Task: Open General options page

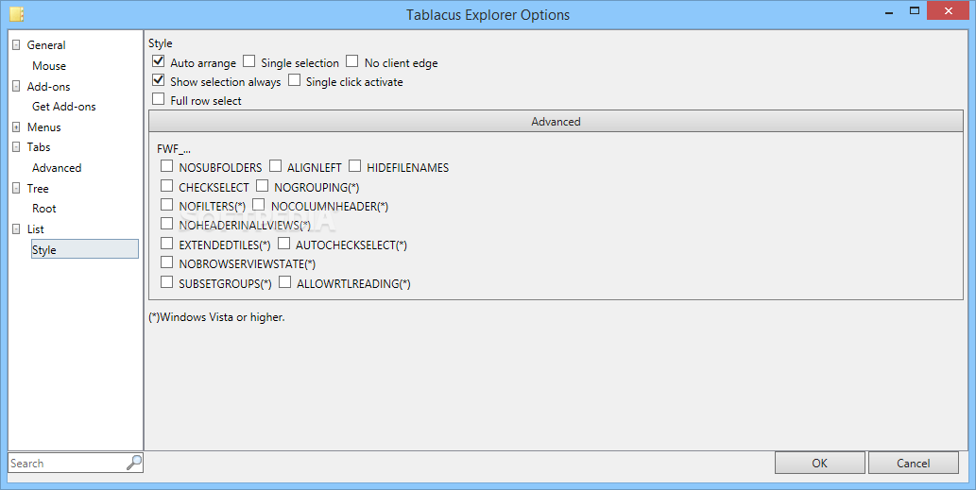Action: point(46,45)
